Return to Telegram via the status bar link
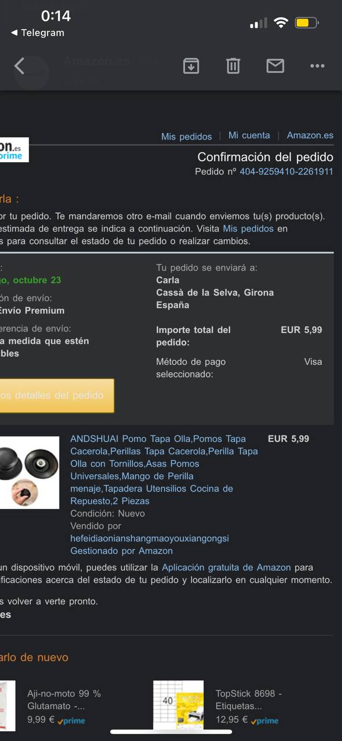The image size is (342, 741). click(38, 33)
